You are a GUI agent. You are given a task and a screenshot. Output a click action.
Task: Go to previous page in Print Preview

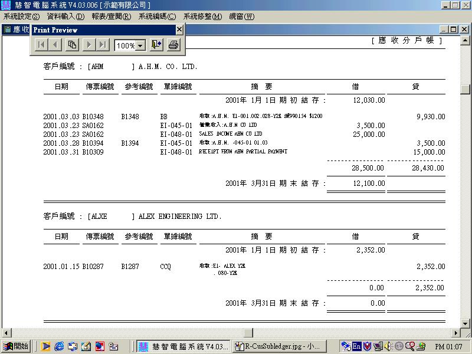coord(55,45)
